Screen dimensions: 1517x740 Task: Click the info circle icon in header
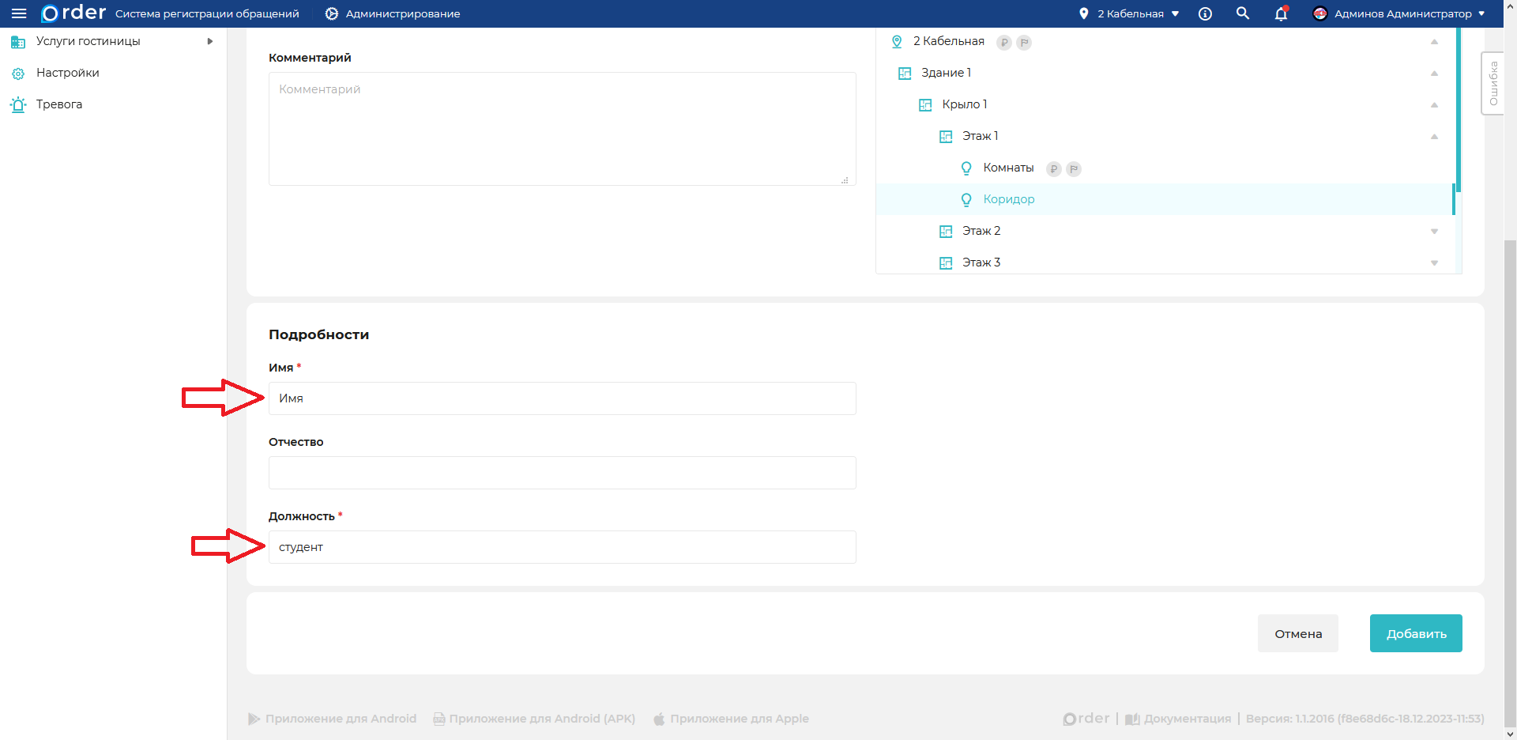click(1205, 13)
